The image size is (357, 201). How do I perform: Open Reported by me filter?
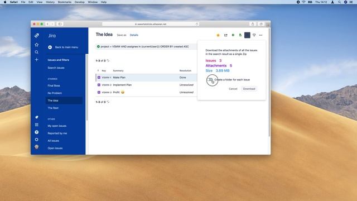(x=57, y=133)
